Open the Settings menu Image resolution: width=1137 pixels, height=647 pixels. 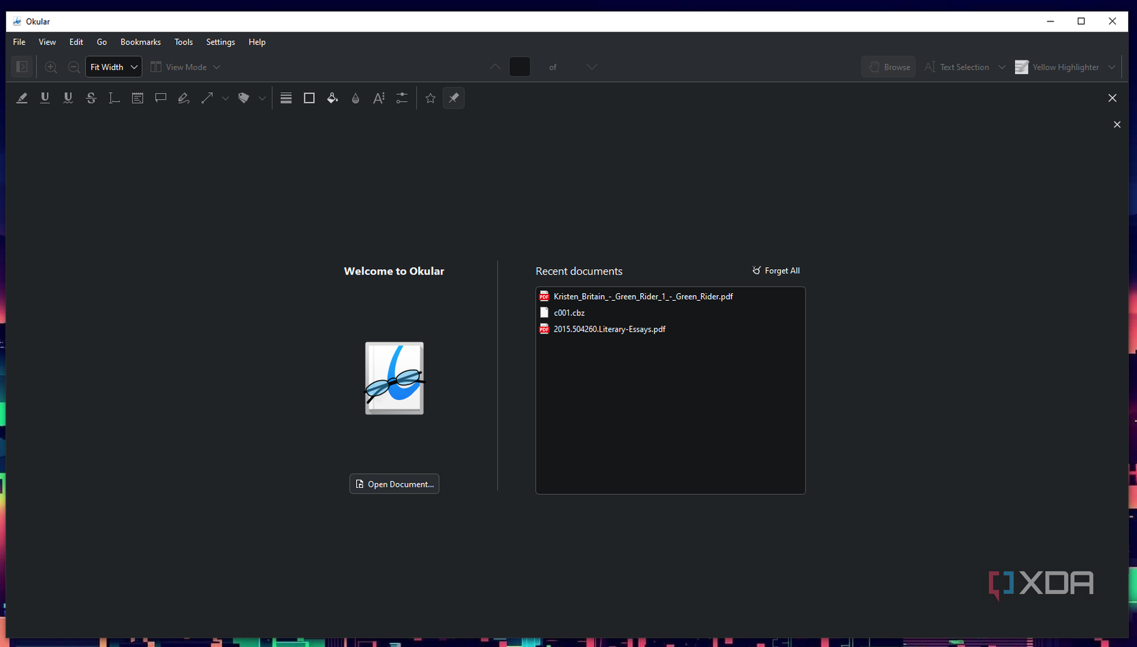(221, 42)
